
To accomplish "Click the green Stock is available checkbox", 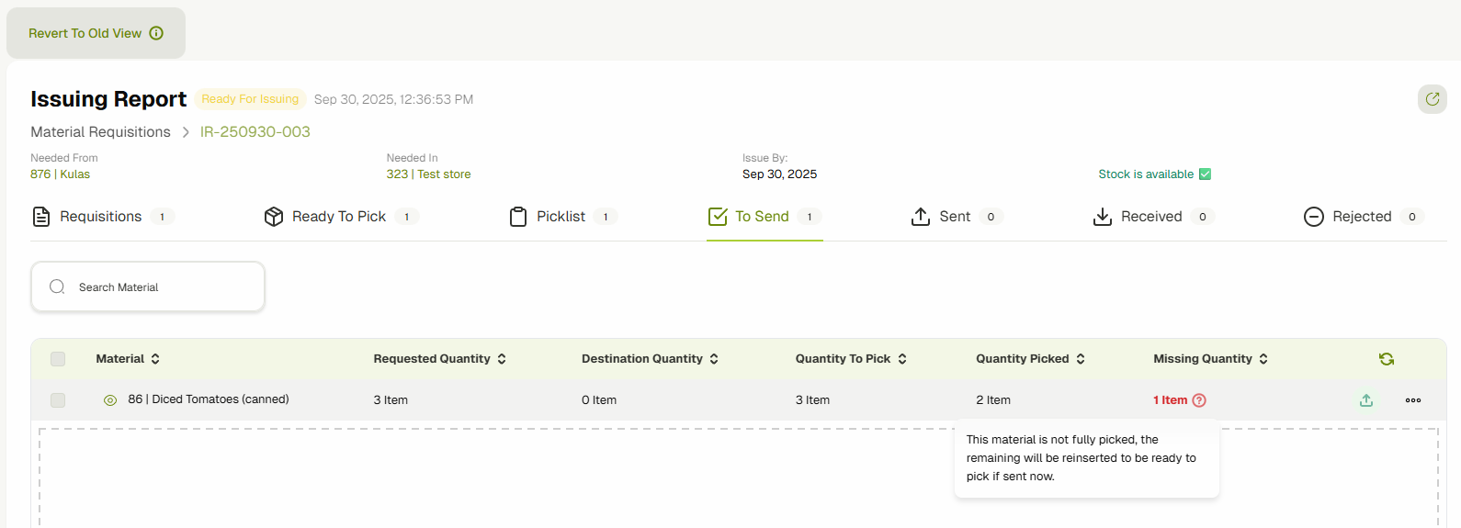I will click(1206, 174).
